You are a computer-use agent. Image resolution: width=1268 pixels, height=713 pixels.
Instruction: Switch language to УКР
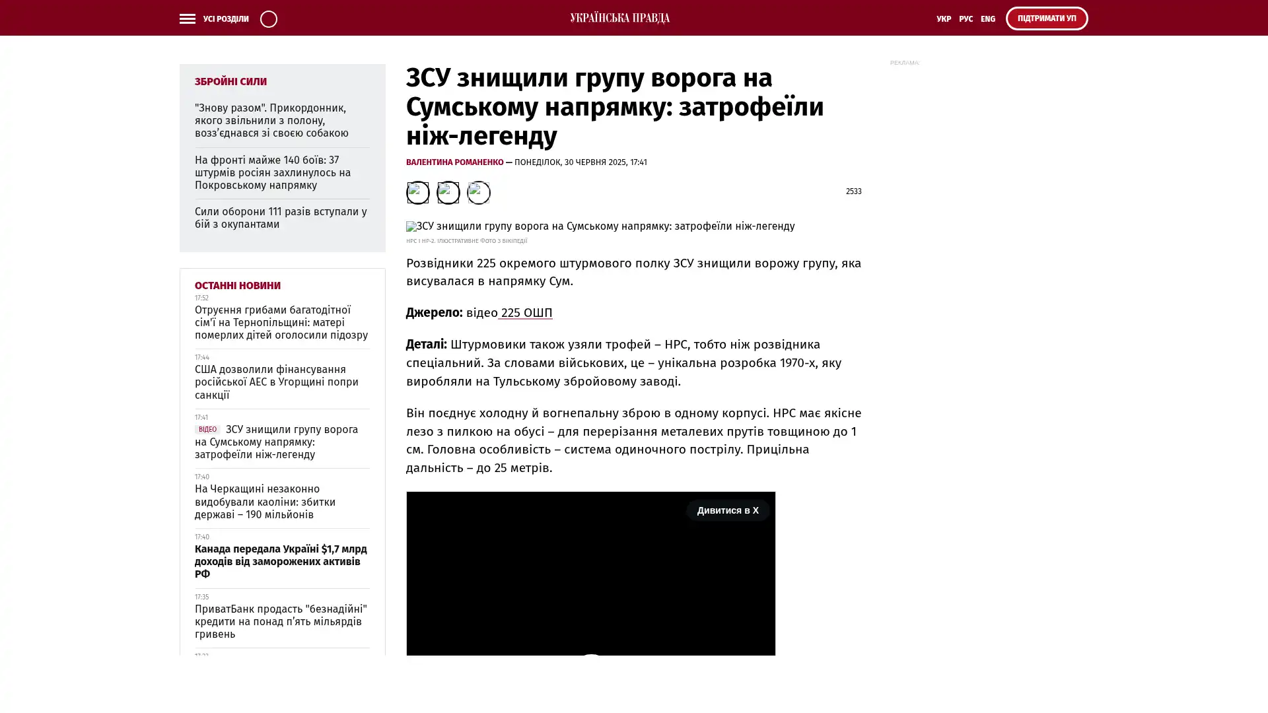tap(943, 19)
